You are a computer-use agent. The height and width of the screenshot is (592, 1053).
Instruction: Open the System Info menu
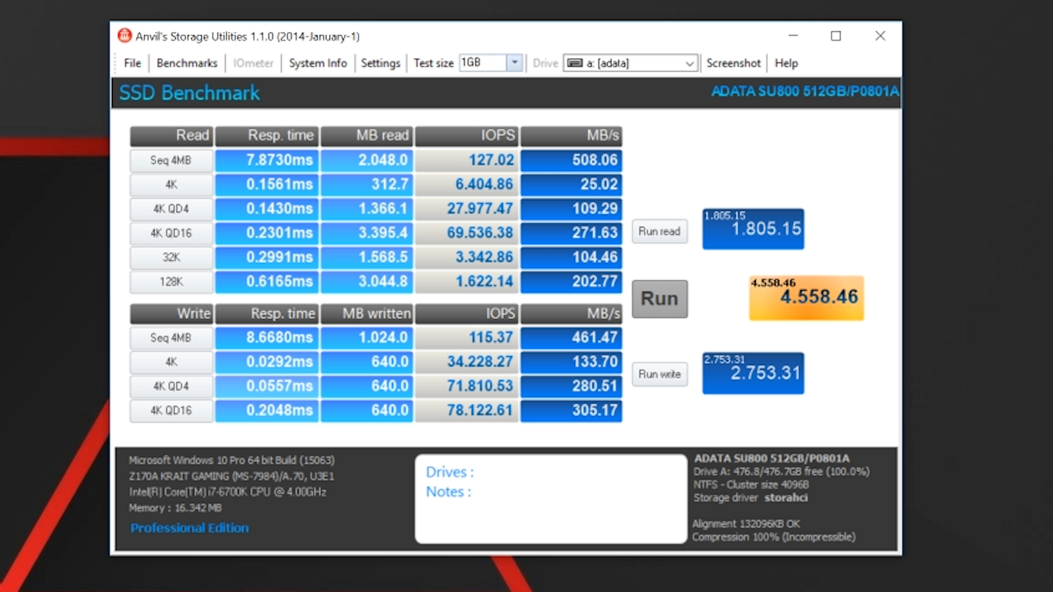pyautogui.click(x=318, y=63)
